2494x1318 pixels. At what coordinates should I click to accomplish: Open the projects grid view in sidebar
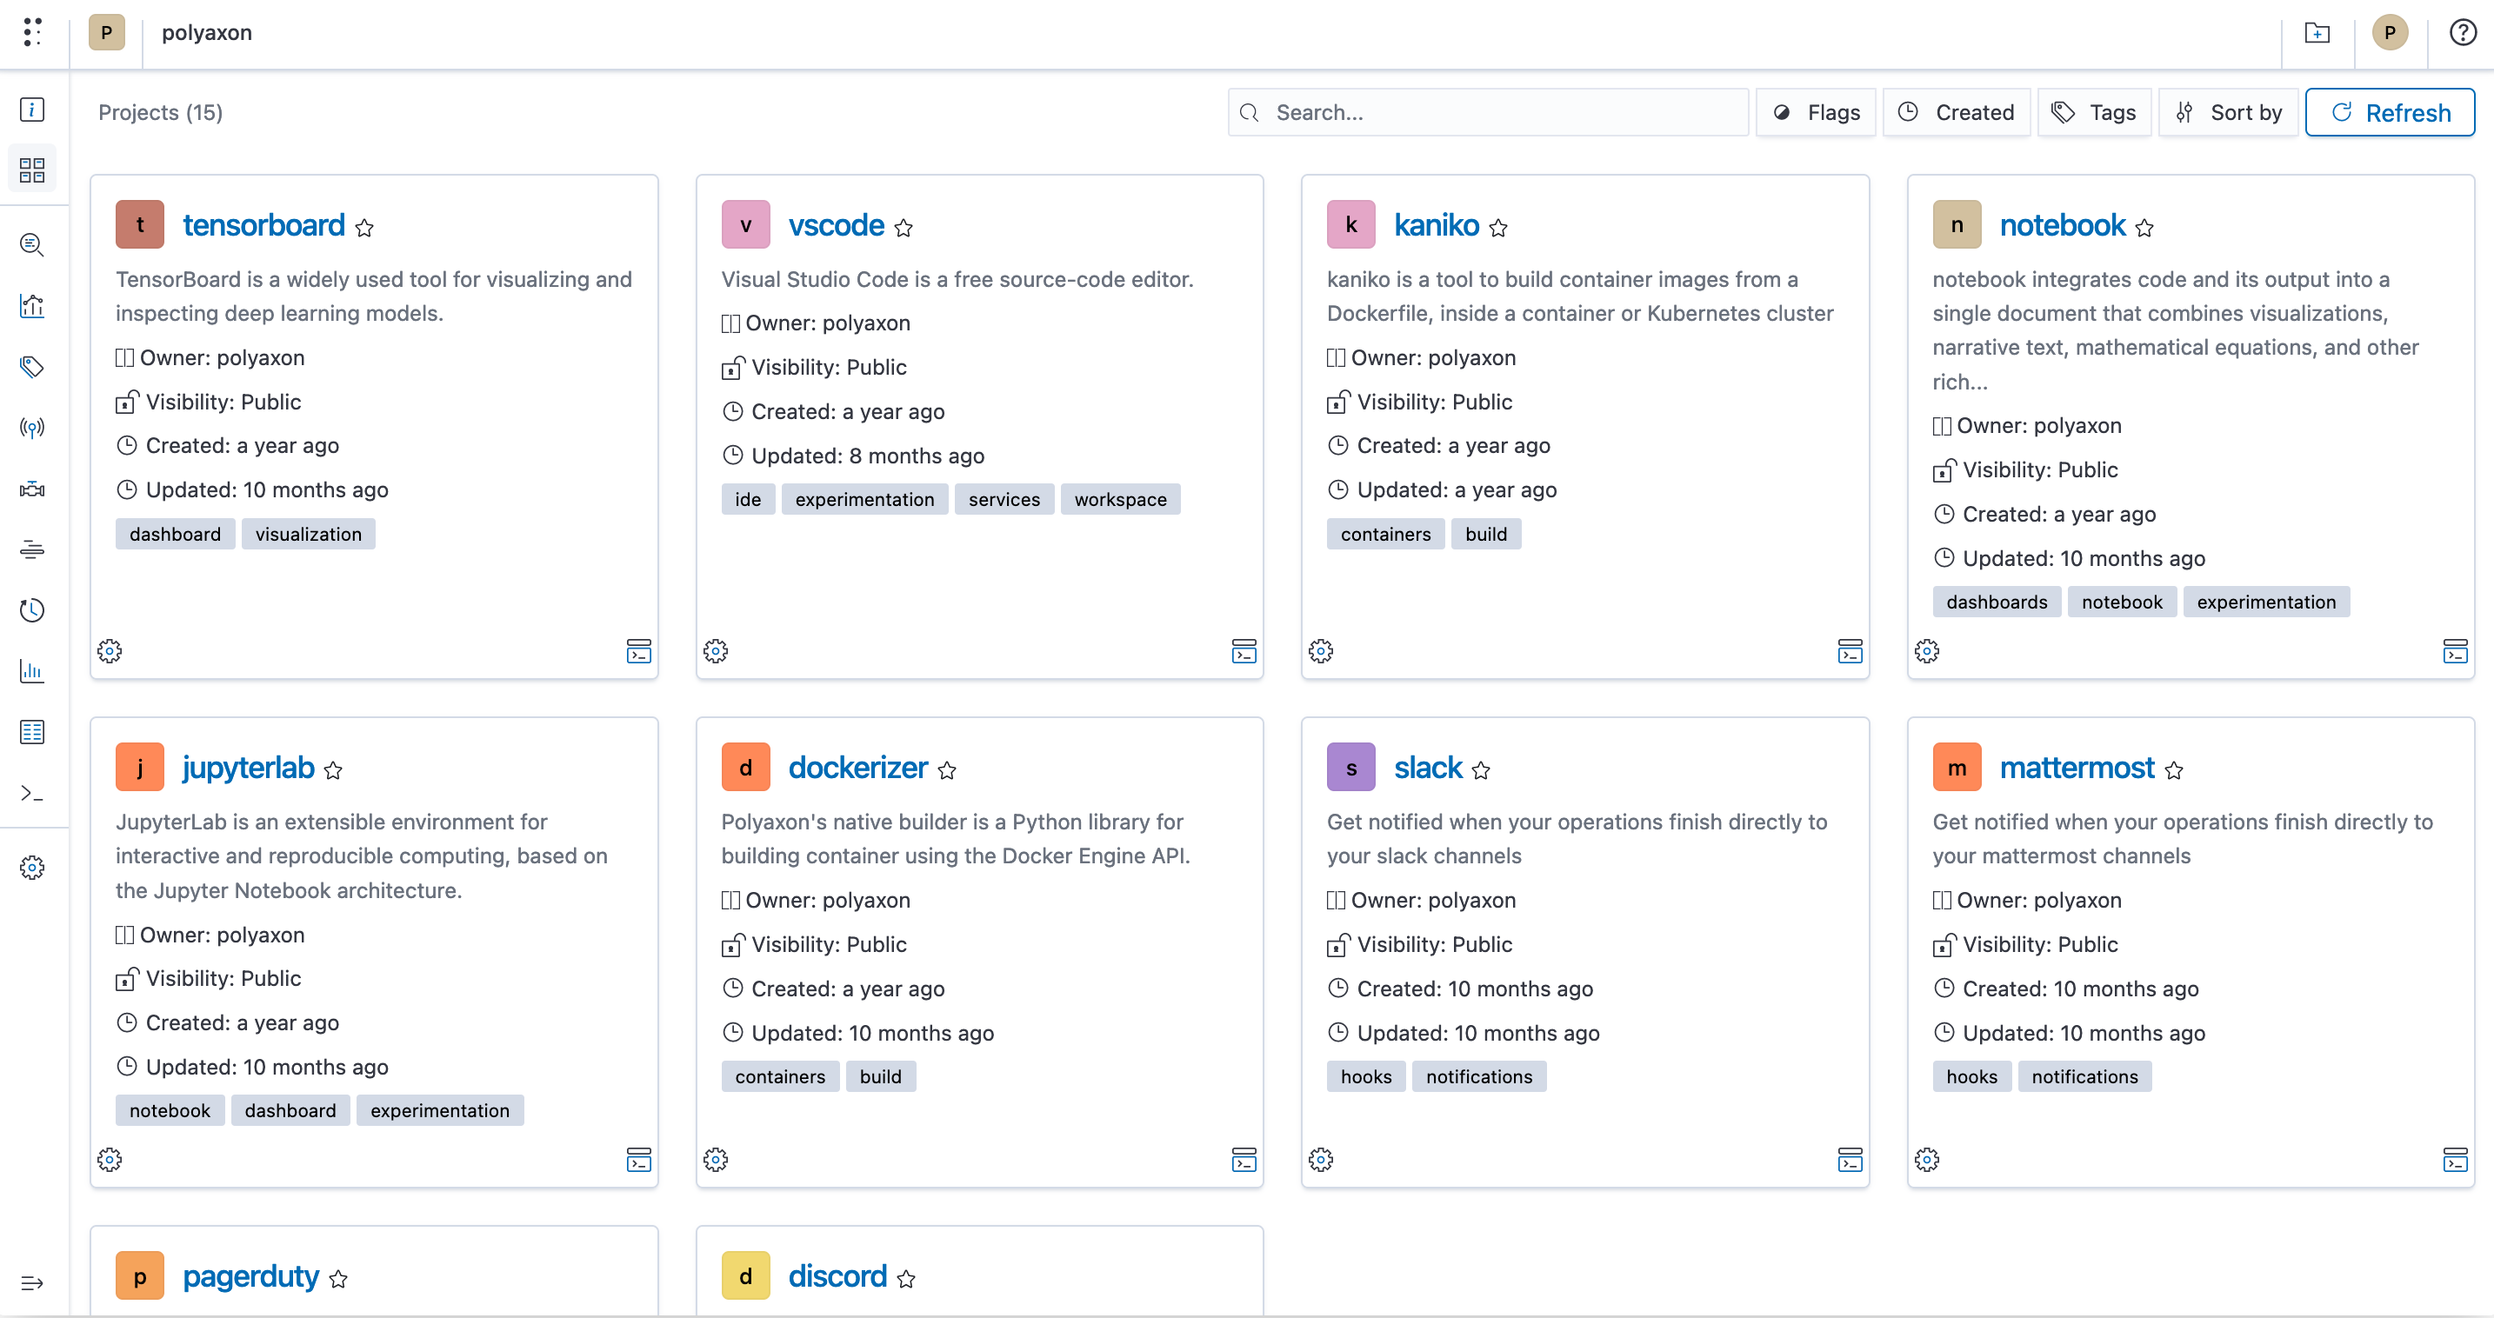coord(32,170)
